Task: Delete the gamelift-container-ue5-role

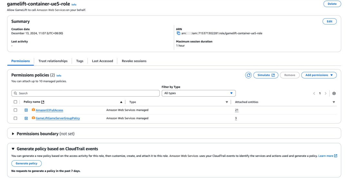Action: 332,4
